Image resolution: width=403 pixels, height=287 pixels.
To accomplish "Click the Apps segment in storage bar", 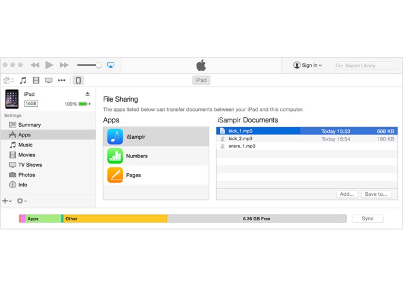I will (43, 219).
